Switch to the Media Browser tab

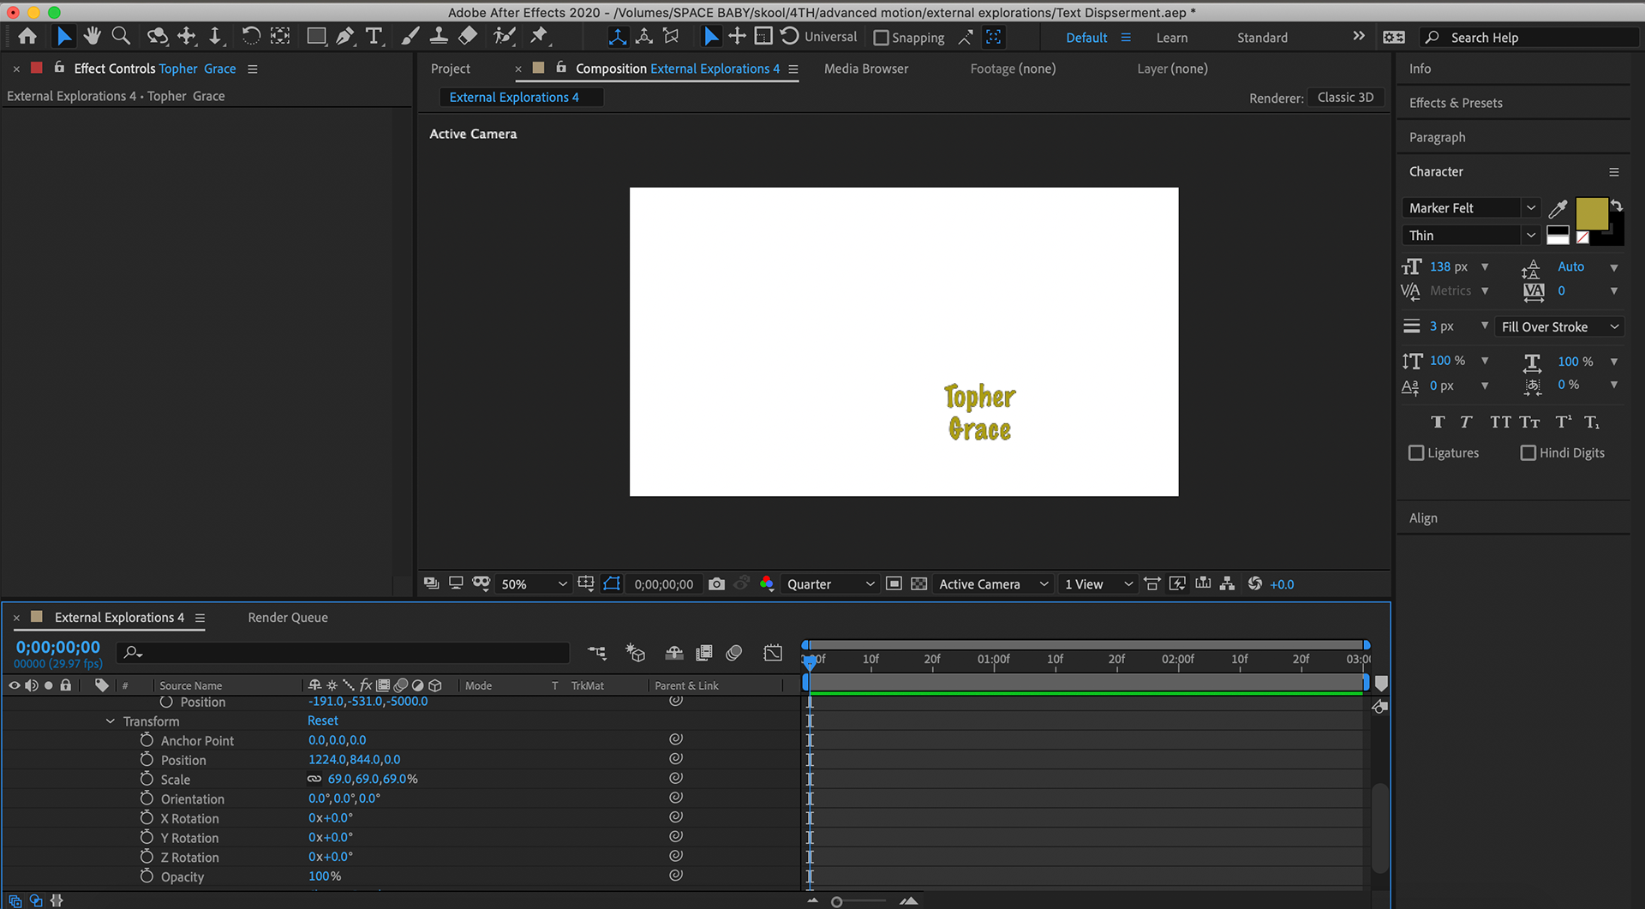[866, 69]
